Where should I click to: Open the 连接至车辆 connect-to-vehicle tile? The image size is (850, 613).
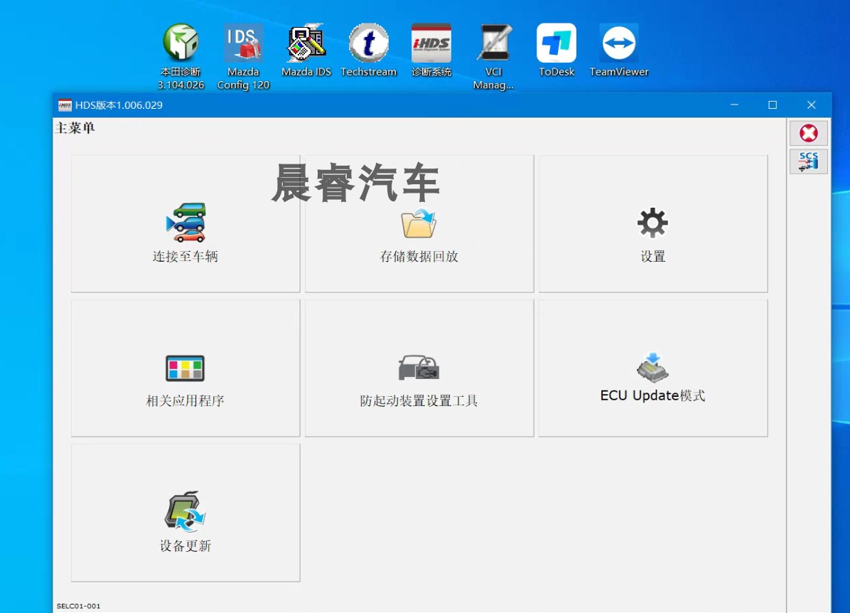coord(185,223)
